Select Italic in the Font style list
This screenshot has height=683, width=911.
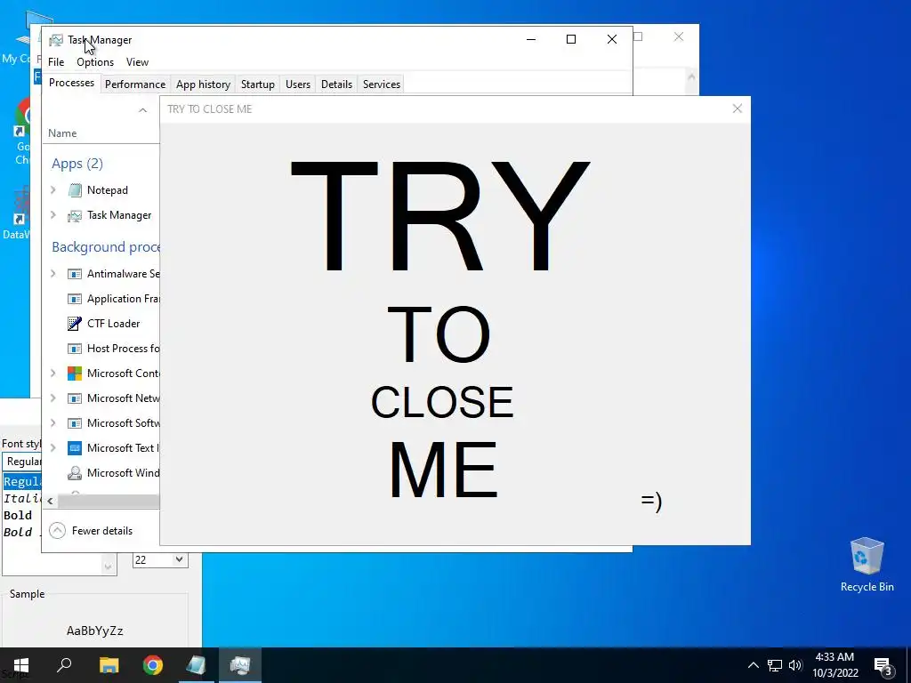click(22, 498)
